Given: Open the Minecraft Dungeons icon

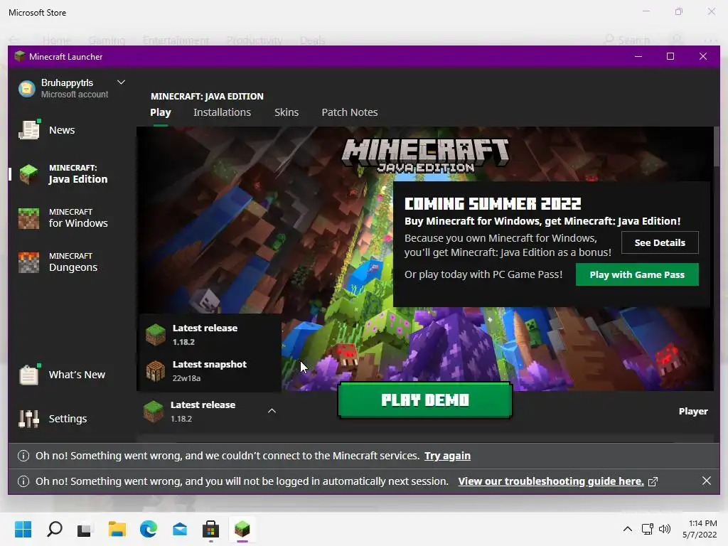Looking at the screenshot, I should click(x=28, y=262).
